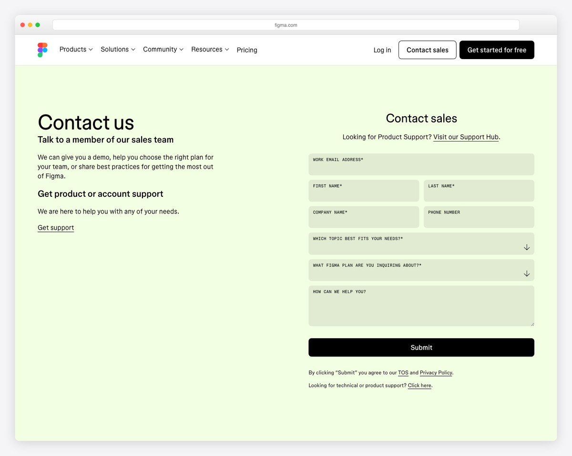Click the Contact sales button
Screen dimensions: 572x456
427,50
